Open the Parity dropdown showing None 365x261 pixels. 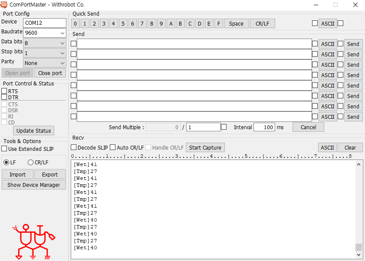[45, 63]
